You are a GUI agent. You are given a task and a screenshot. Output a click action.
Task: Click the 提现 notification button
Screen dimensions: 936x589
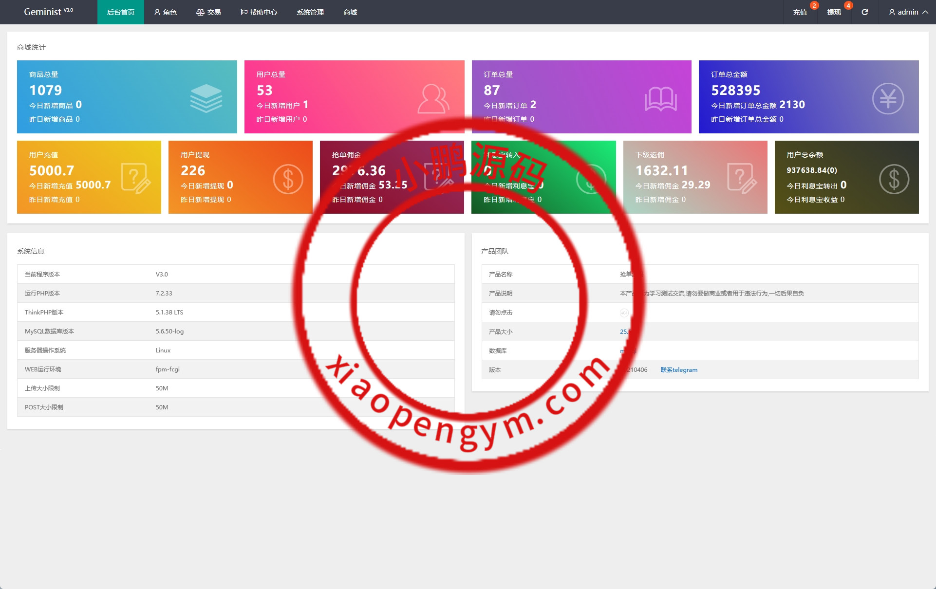[x=834, y=12]
